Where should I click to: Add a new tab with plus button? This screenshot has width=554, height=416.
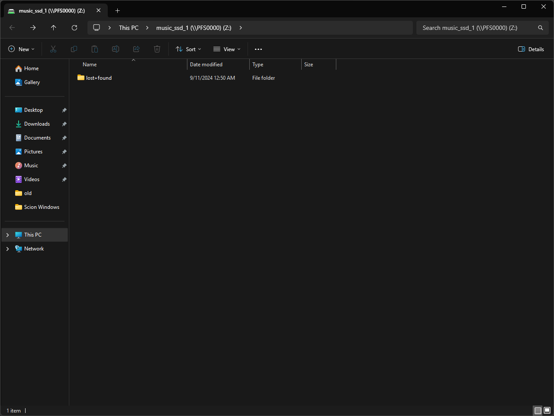(118, 10)
